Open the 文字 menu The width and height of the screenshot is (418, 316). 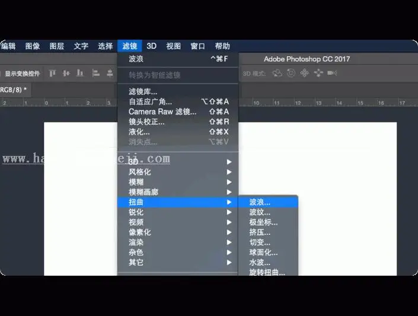[x=81, y=46]
